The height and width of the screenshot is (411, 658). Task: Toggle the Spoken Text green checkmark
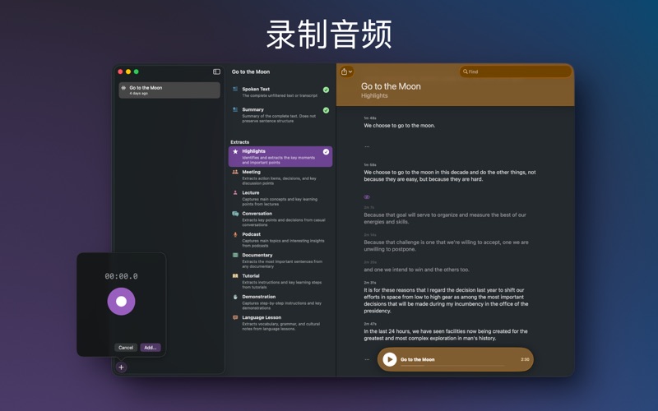coord(326,90)
